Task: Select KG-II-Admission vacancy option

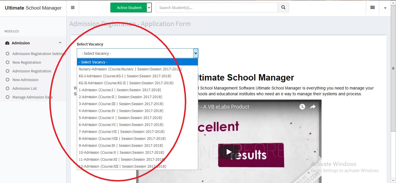Action: 138,83
